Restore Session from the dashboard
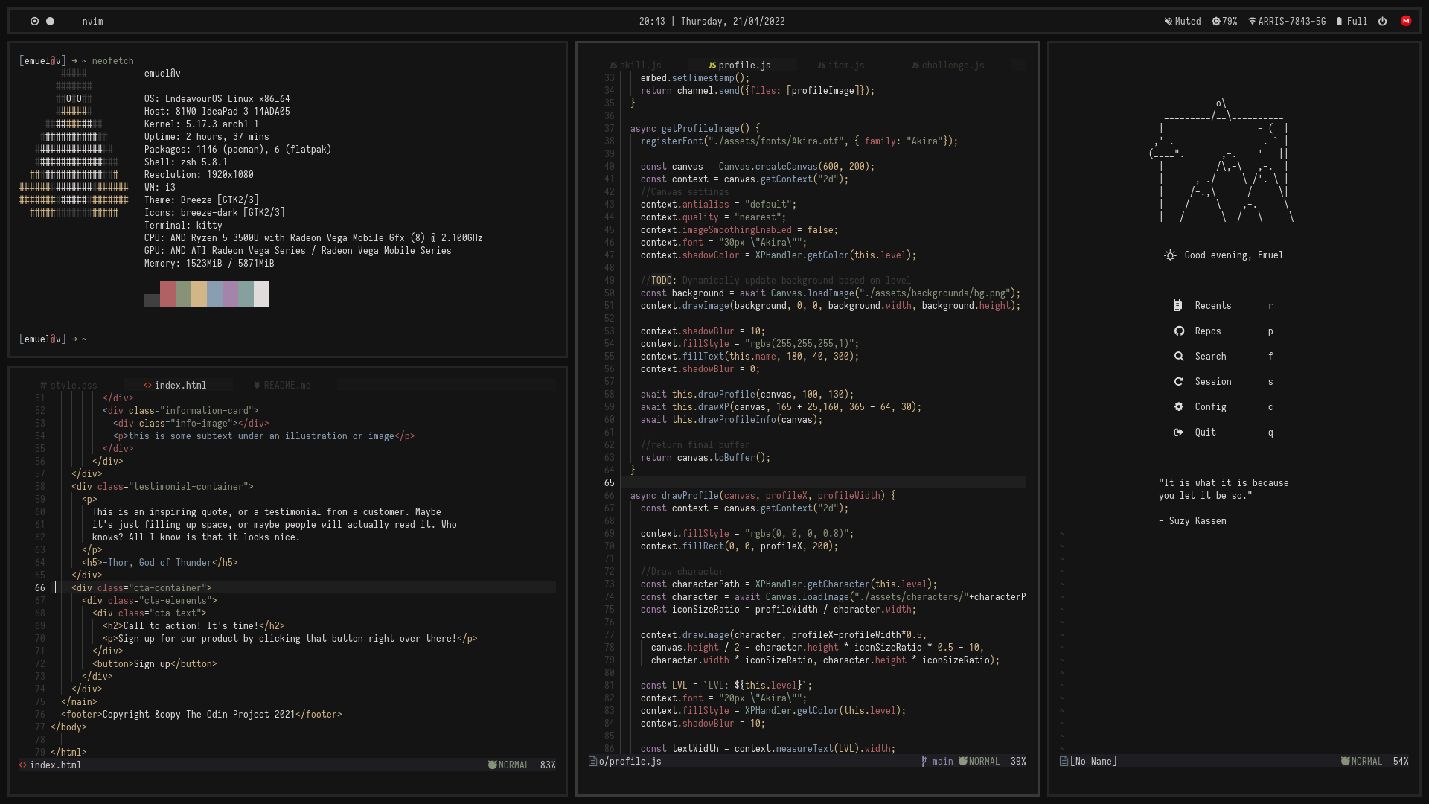Viewport: 1429px width, 804px height. point(1212,382)
